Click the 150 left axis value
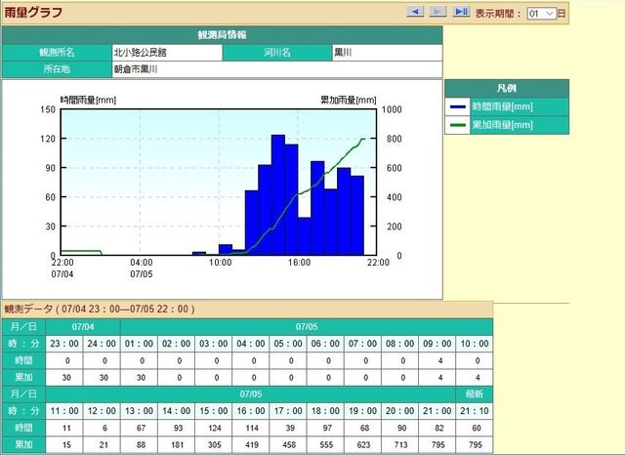 pos(48,109)
